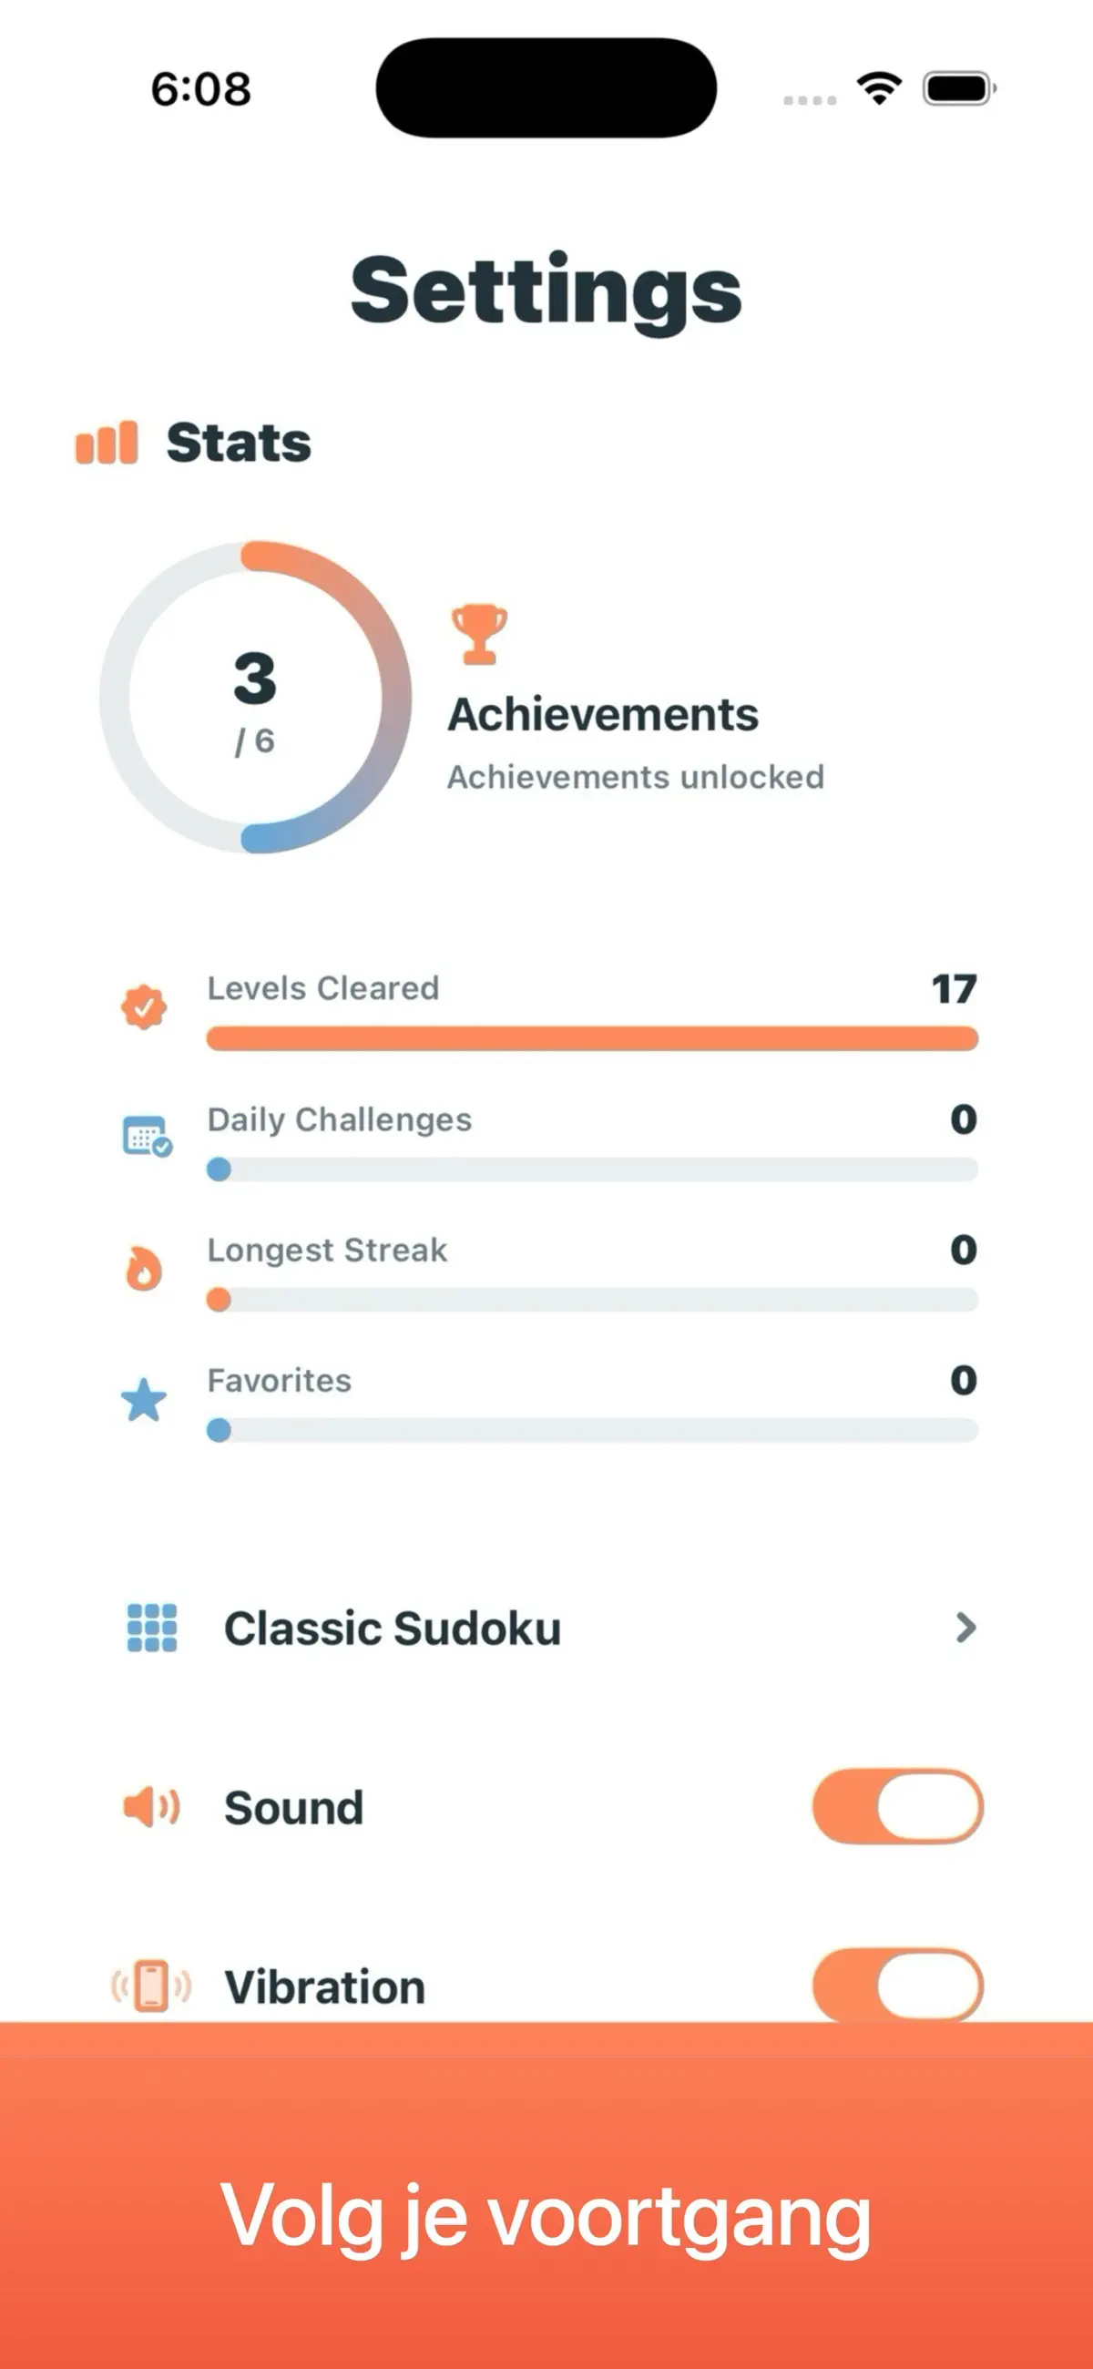Tap the orange trophy icon
The width and height of the screenshot is (1093, 2369).
click(479, 635)
